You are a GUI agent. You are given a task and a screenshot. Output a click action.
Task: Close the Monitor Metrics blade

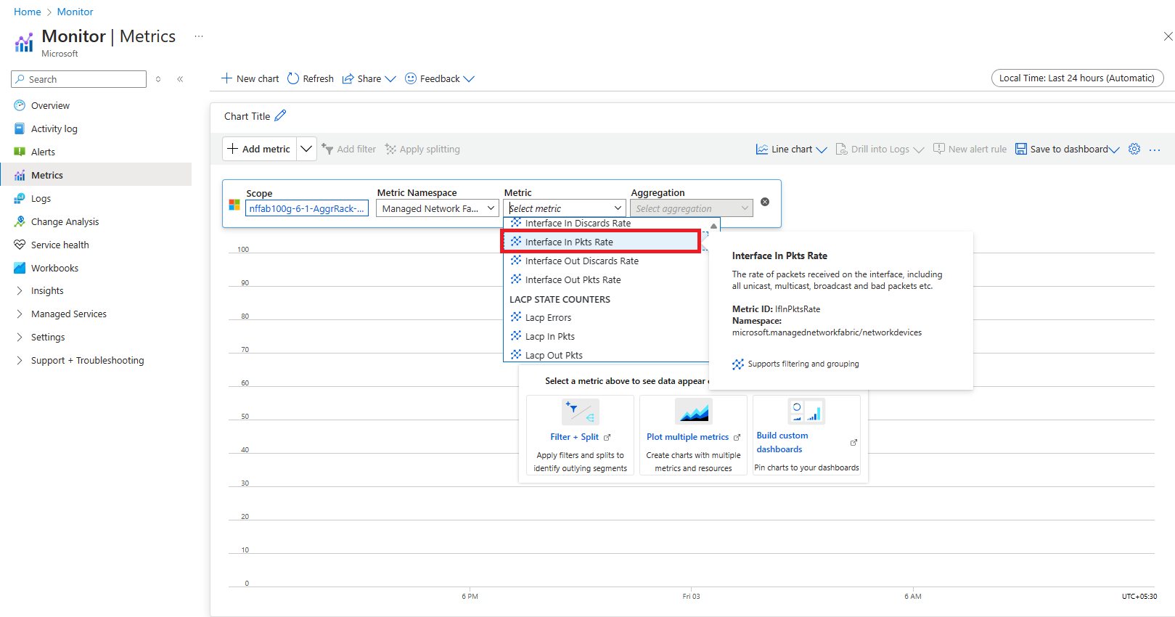click(1168, 36)
